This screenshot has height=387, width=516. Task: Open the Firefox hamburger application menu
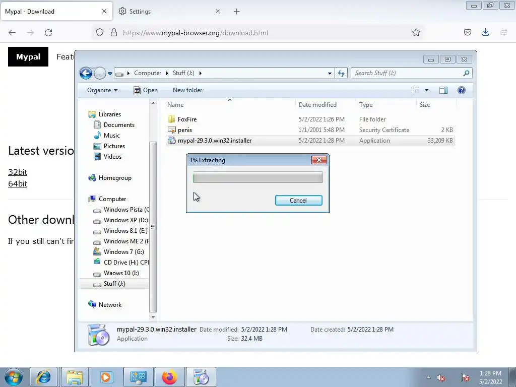[x=504, y=33]
